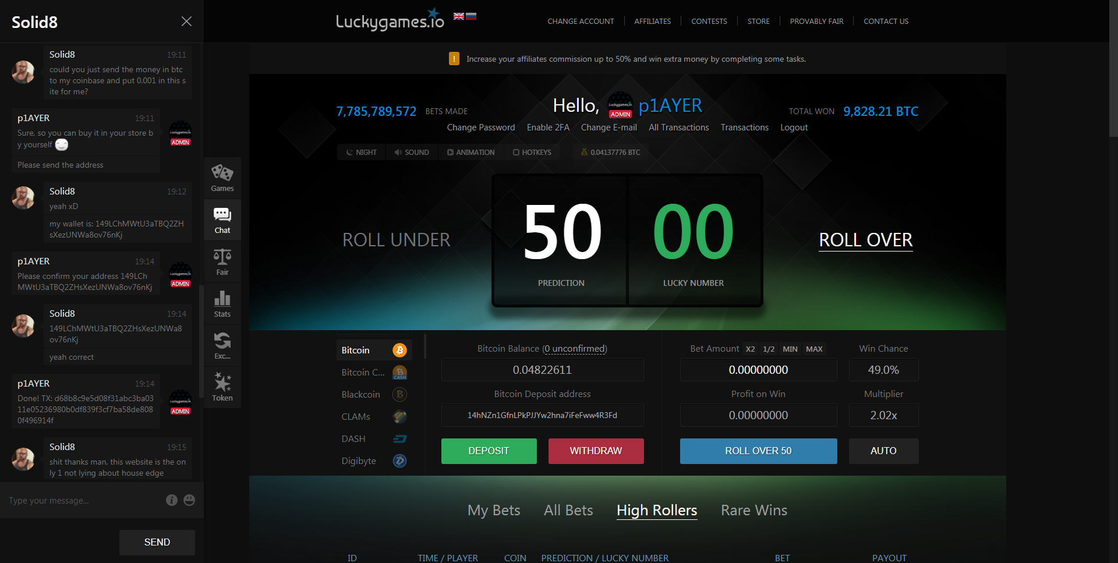1118x563 pixels.
Task: Click the CLAMs coin icon
Action: coord(399,416)
